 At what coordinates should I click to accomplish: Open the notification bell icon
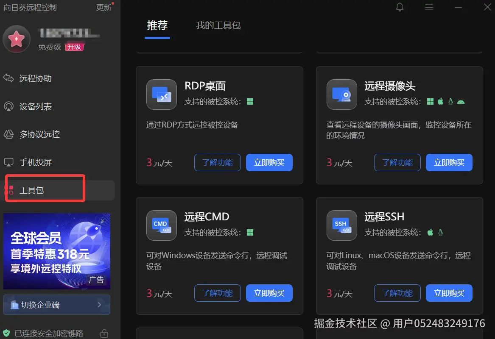click(x=400, y=7)
